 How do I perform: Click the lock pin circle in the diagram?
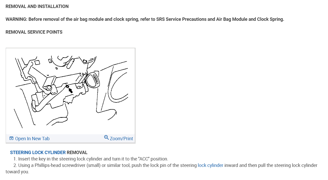(68, 87)
